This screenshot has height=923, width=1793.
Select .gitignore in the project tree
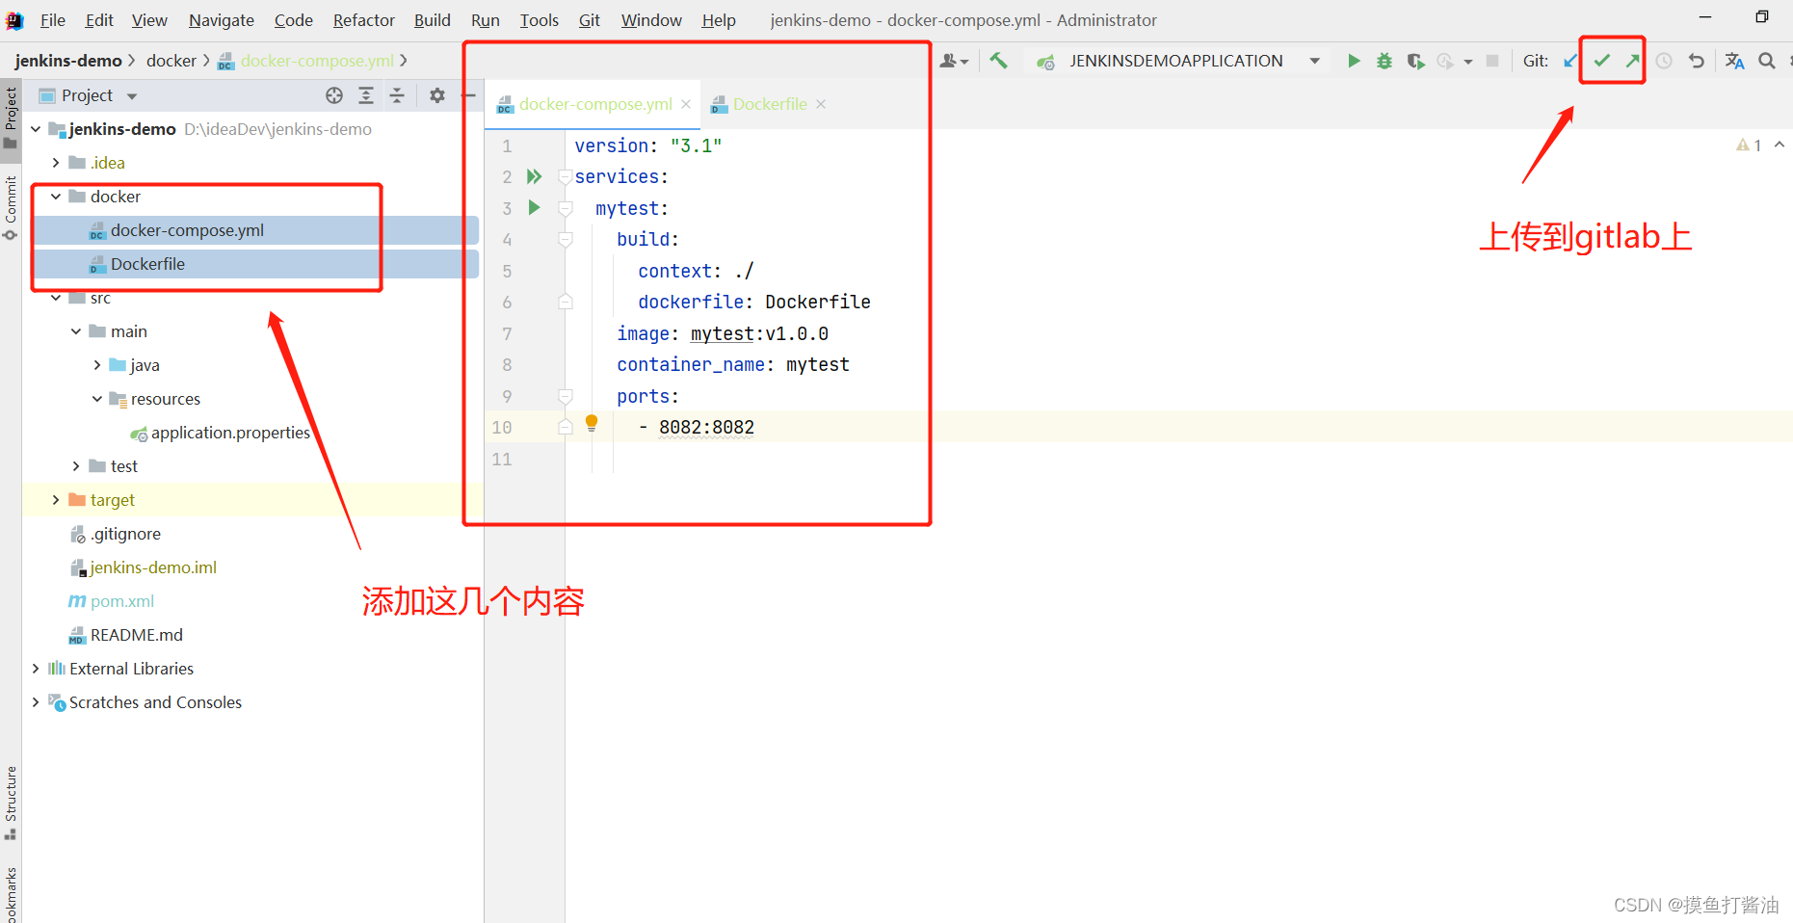(x=126, y=534)
